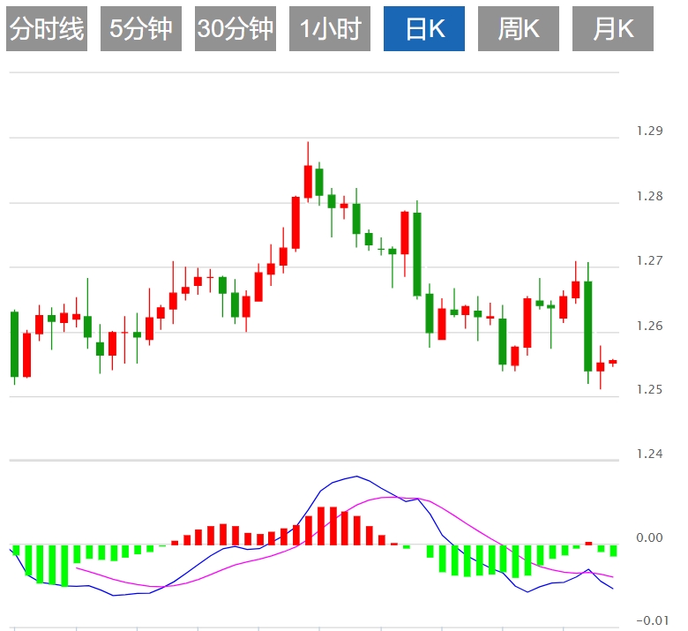The height and width of the screenshot is (631, 688).
Task: Click the 1.28 price axis label
Action: 649,196
